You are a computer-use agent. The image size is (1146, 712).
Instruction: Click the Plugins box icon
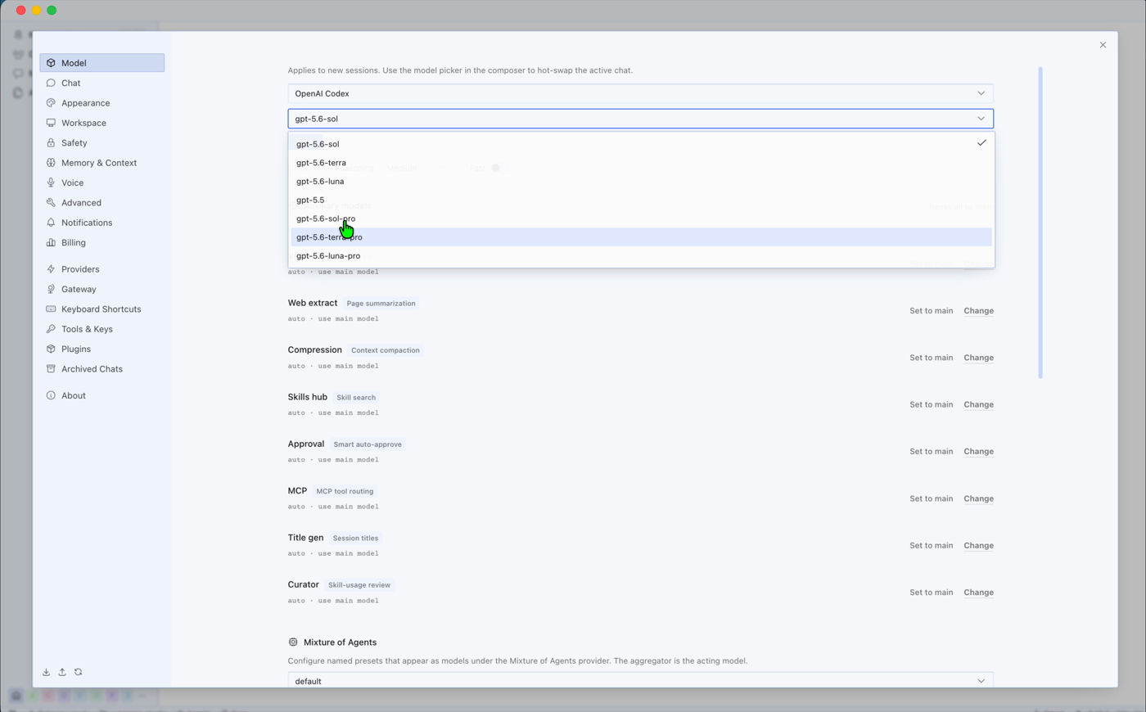[x=51, y=349]
